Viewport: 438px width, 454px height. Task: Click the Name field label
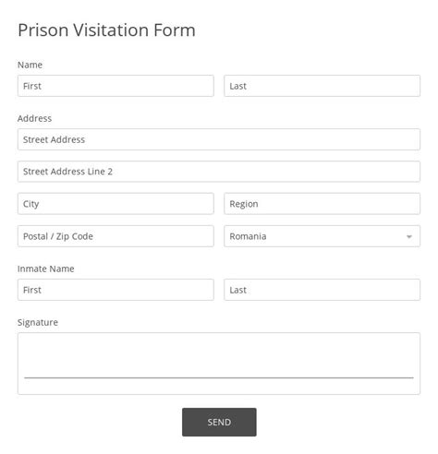tap(30, 65)
